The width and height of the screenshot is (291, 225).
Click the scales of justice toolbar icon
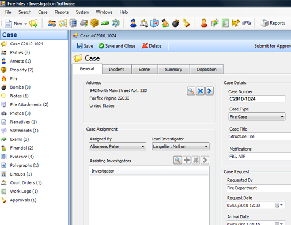pos(144,24)
